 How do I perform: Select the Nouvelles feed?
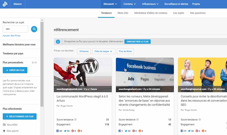pos(12,125)
